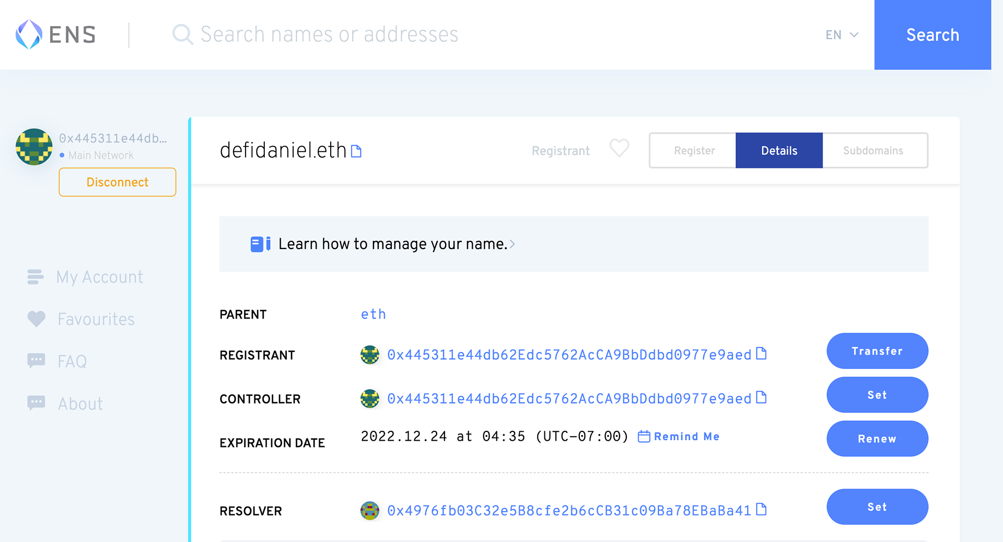Copy the defidaniel.eth name via the copy icon
This screenshot has width=1003, height=542.
click(x=356, y=151)
